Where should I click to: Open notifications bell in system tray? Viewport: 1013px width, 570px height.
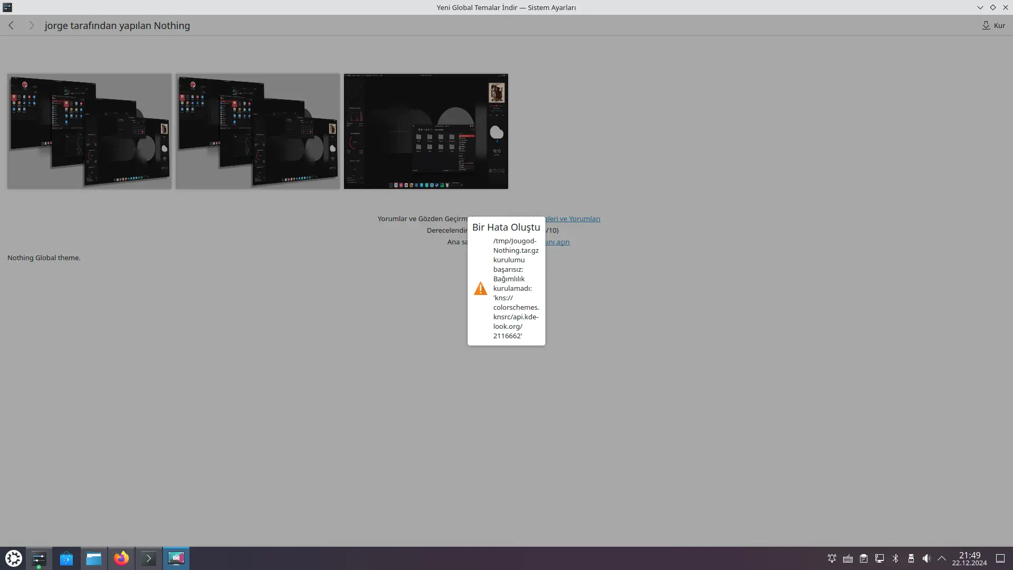pos(832,558)
